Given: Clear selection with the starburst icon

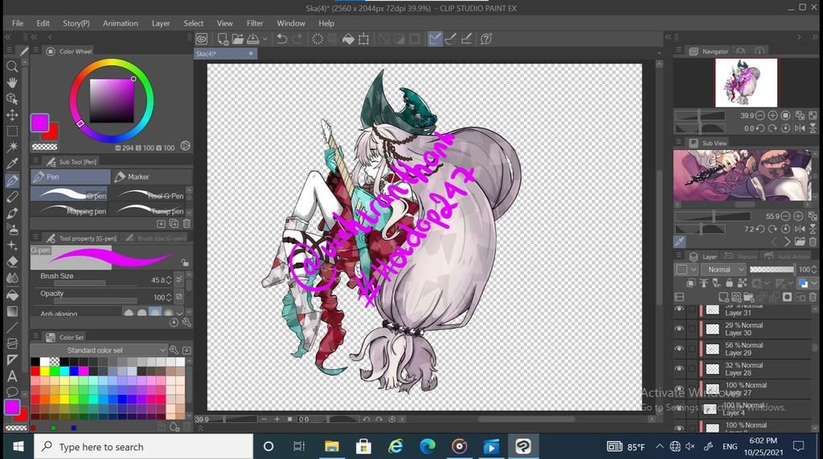Looking at the screenshot, I should pyautogui.click(x=317, y=39).
